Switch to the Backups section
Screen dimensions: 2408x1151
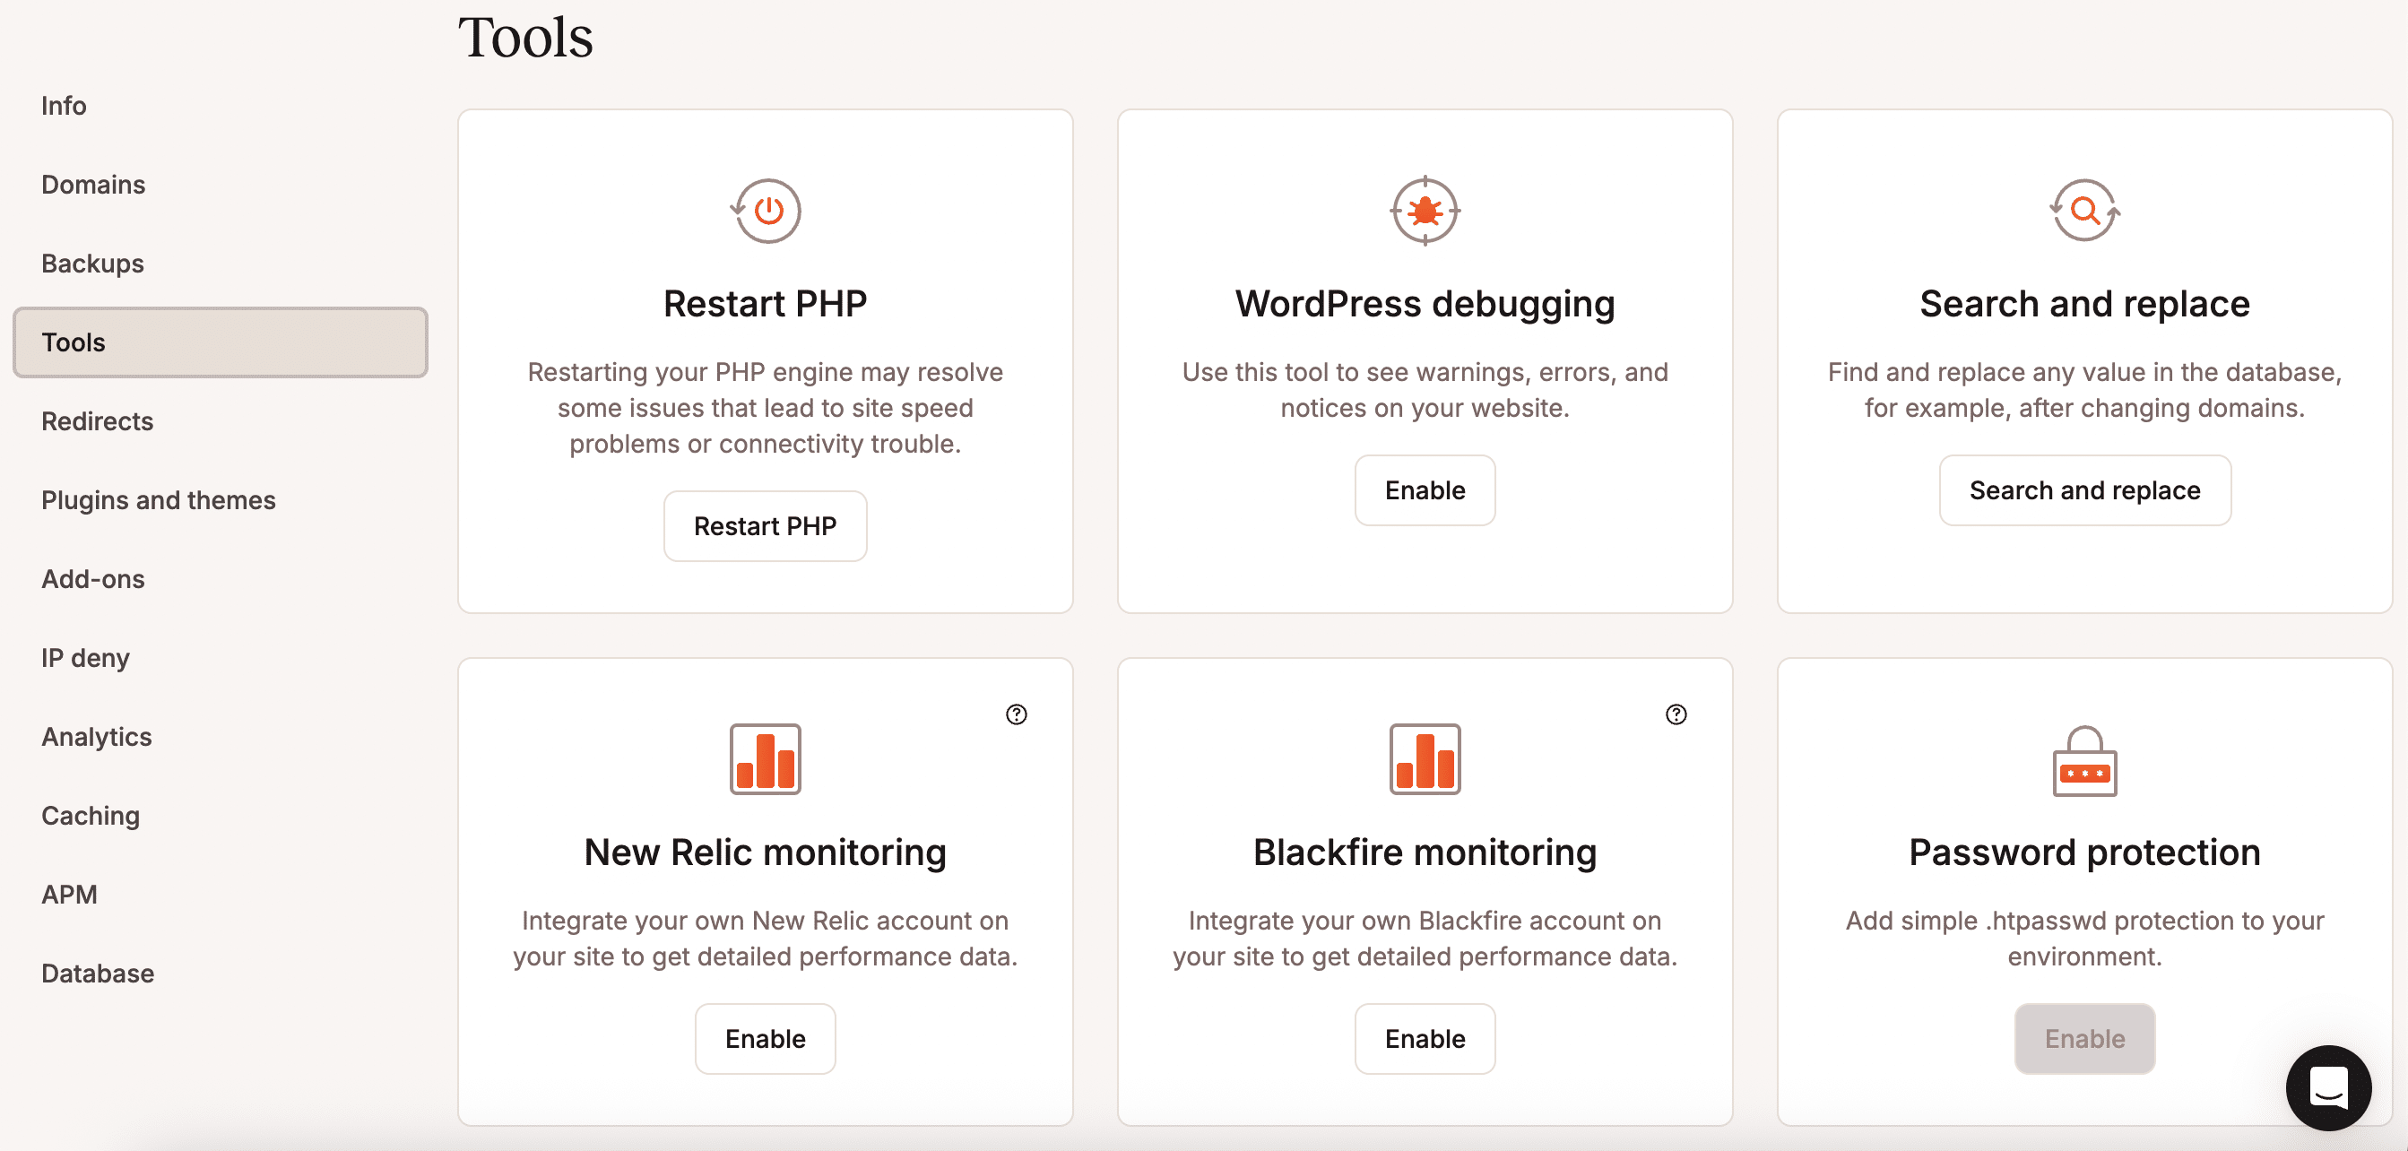[91, 263]
